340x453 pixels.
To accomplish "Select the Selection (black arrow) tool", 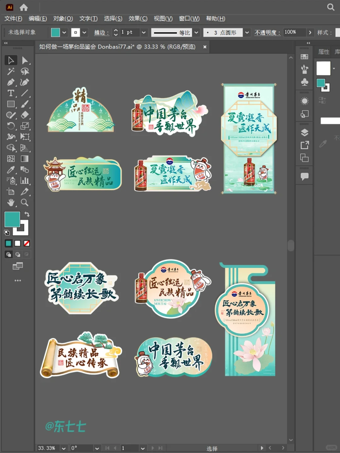I will [x=11, y=60].
